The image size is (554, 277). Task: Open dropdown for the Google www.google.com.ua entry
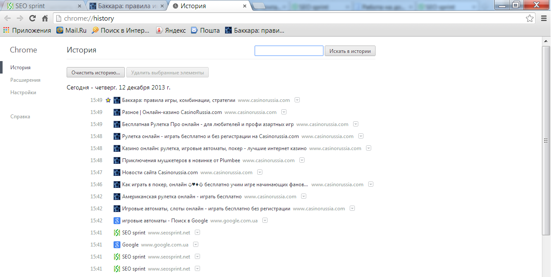[x=196, y=245]
